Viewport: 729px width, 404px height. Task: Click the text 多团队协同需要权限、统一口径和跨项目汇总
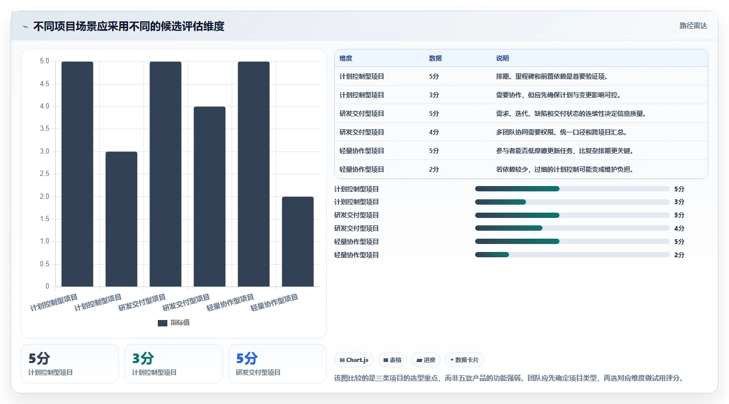[562, 132]
